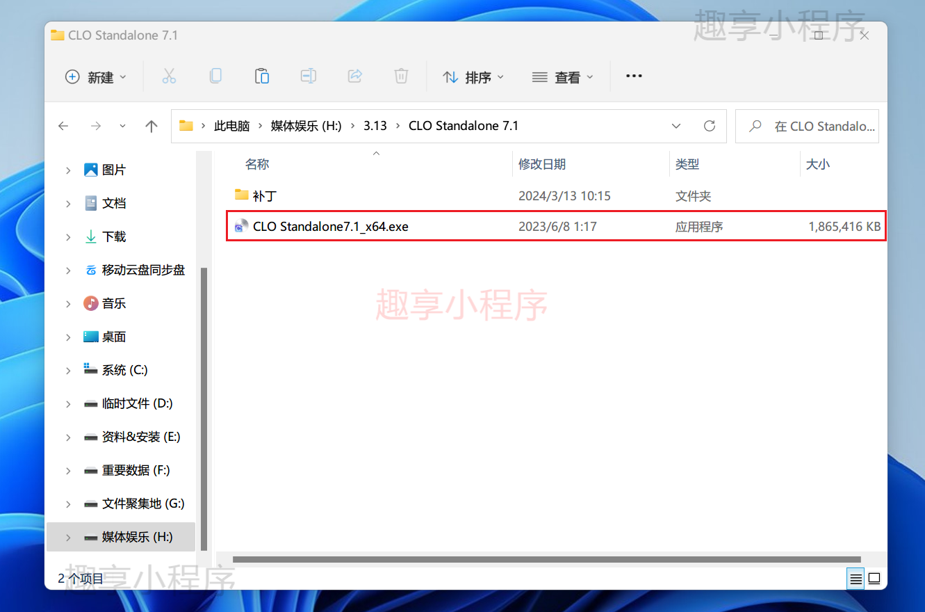This screenshot has height=612, width=925.
Task: Select 文件聚集地 (G:) drive
Action: pos(143,504)
